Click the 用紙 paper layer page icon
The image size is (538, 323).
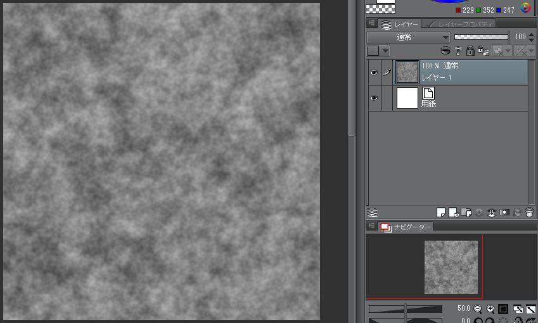pyautogui.click(x=428, y=93)
